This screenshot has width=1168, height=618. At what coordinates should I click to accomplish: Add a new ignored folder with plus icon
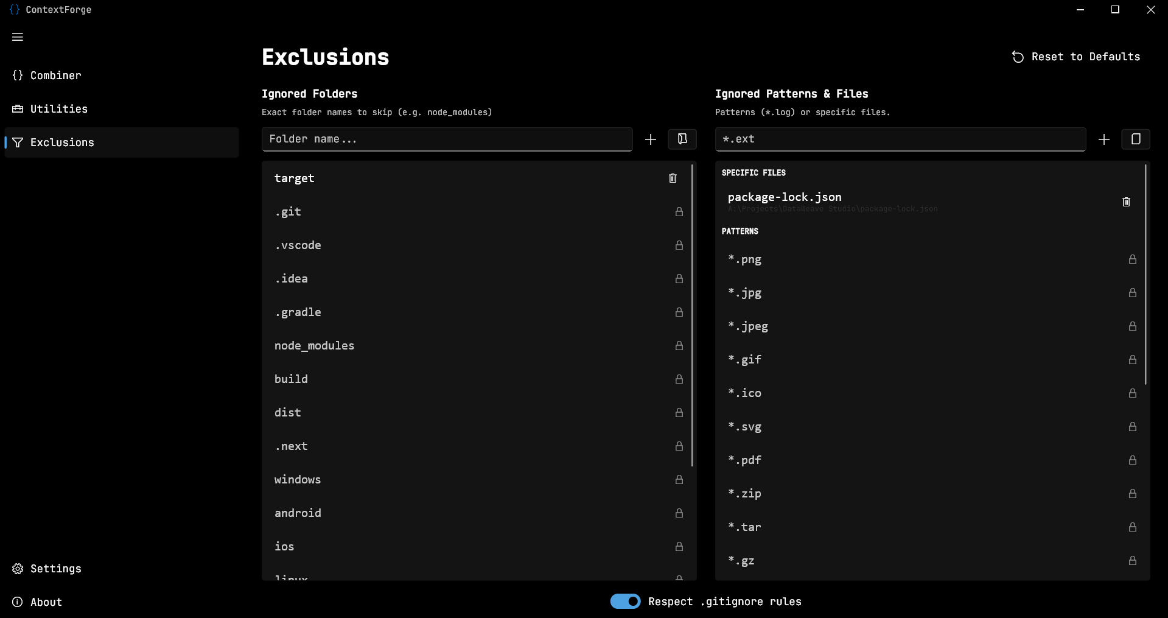point(650,139)
